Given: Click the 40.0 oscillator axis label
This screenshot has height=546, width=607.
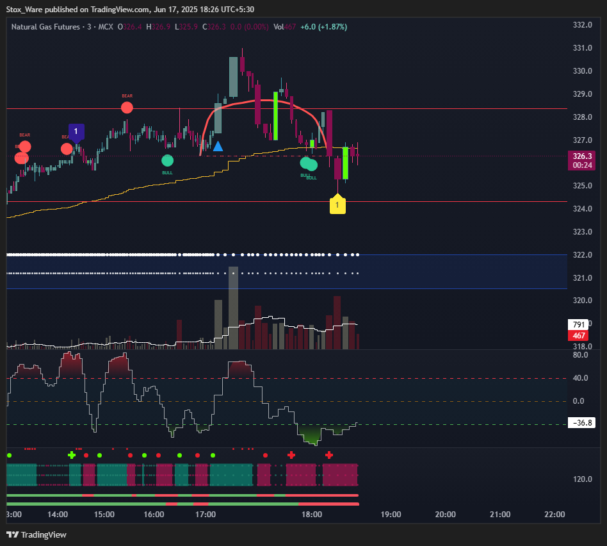Looking at the screenshot, I should coord(580,378).
